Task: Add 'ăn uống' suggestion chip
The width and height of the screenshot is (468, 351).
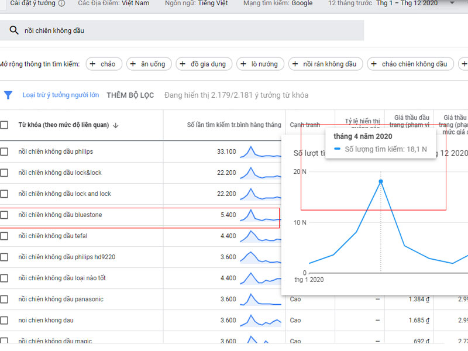Action: [x=149, y=64]
